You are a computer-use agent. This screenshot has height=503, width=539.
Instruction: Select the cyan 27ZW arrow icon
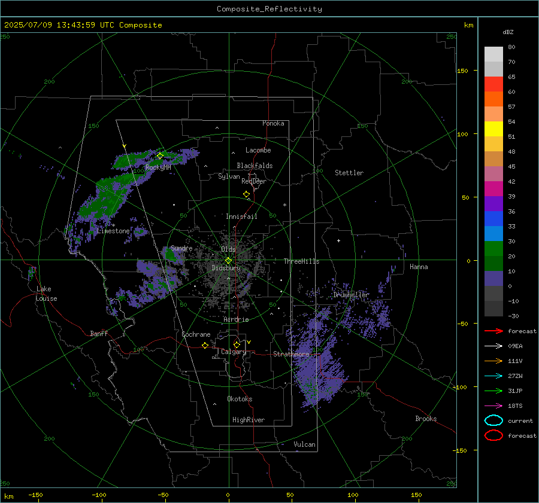coord(493,376)
